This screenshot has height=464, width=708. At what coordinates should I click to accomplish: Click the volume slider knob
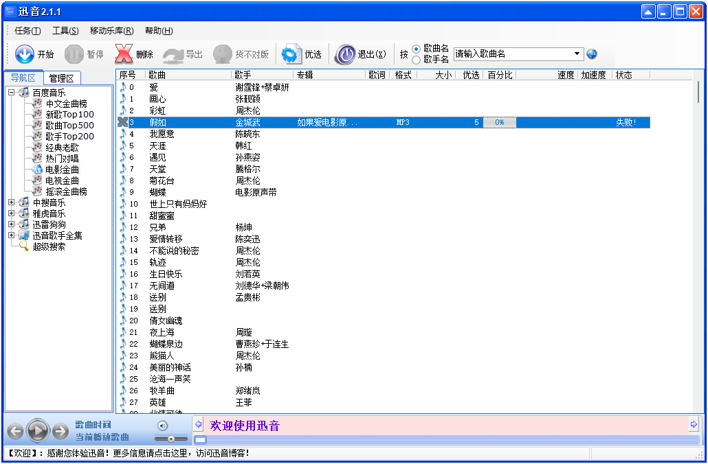pos(170,439)
